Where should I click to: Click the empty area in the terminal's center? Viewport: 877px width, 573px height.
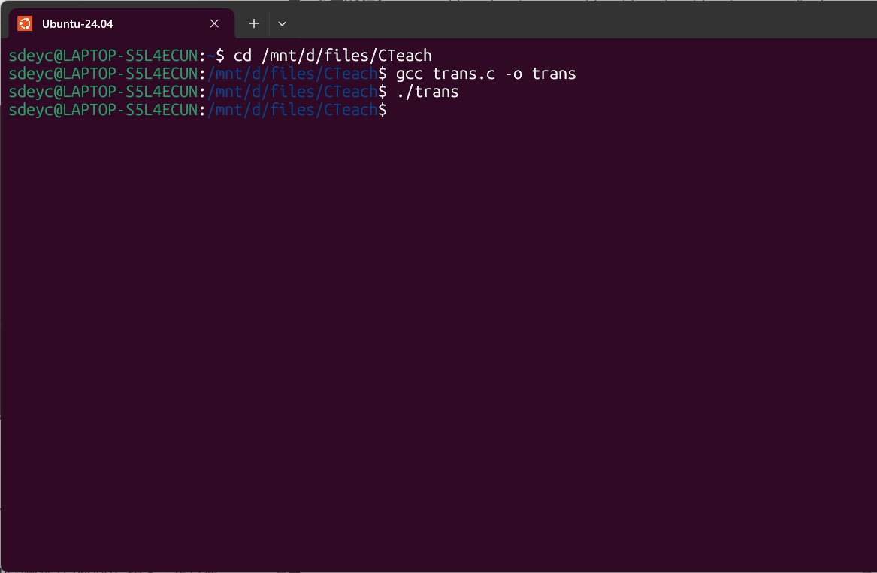click(439, 335)
